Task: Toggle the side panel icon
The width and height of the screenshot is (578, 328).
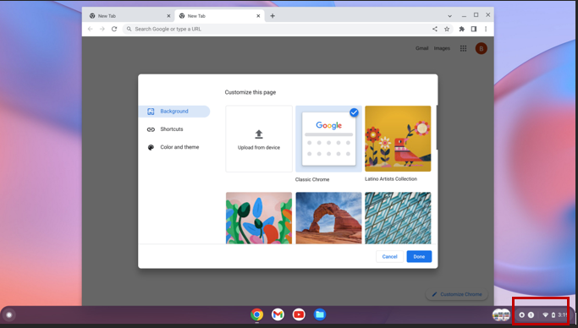Action: [x=474, y=29]
